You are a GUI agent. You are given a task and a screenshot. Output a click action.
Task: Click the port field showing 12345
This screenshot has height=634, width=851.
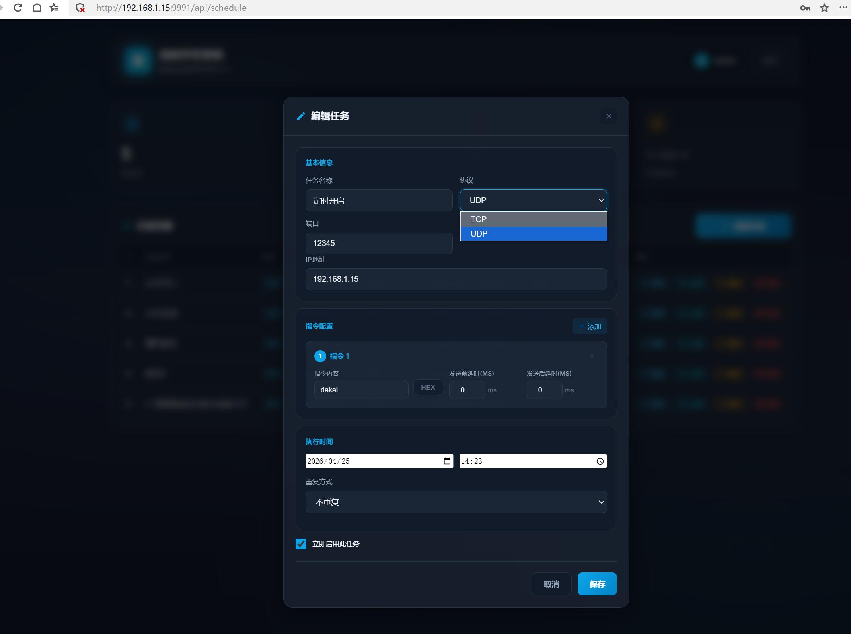(x=379, y=243)
